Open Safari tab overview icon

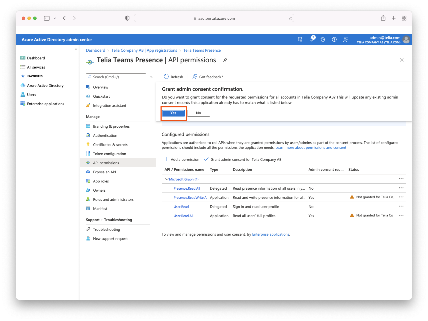pyautogui.click(x=404, y=18)
